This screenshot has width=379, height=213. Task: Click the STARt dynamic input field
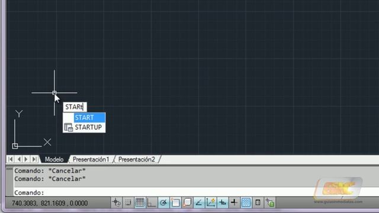pos(75,106)
